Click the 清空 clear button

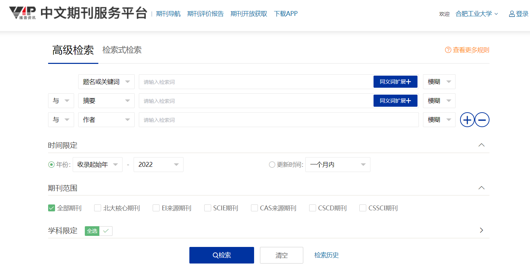281,255
